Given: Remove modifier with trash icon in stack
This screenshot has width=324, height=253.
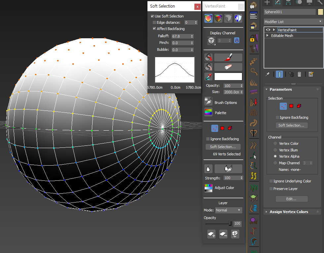Looking at the screenshot, I should (299, 74).
